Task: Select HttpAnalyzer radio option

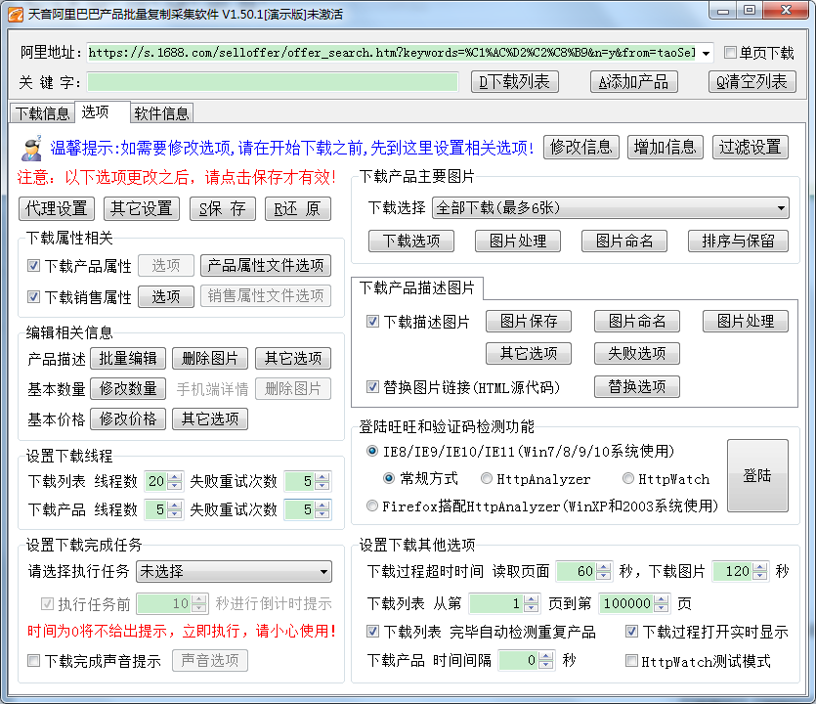Action: (487, 478)
